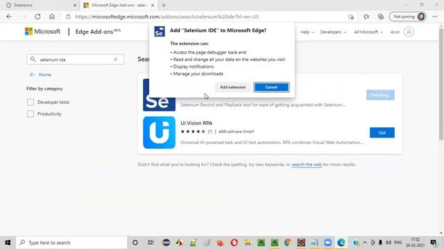Click the Add extension button
The image size is (444, 249).
click(x=232, y=87)
